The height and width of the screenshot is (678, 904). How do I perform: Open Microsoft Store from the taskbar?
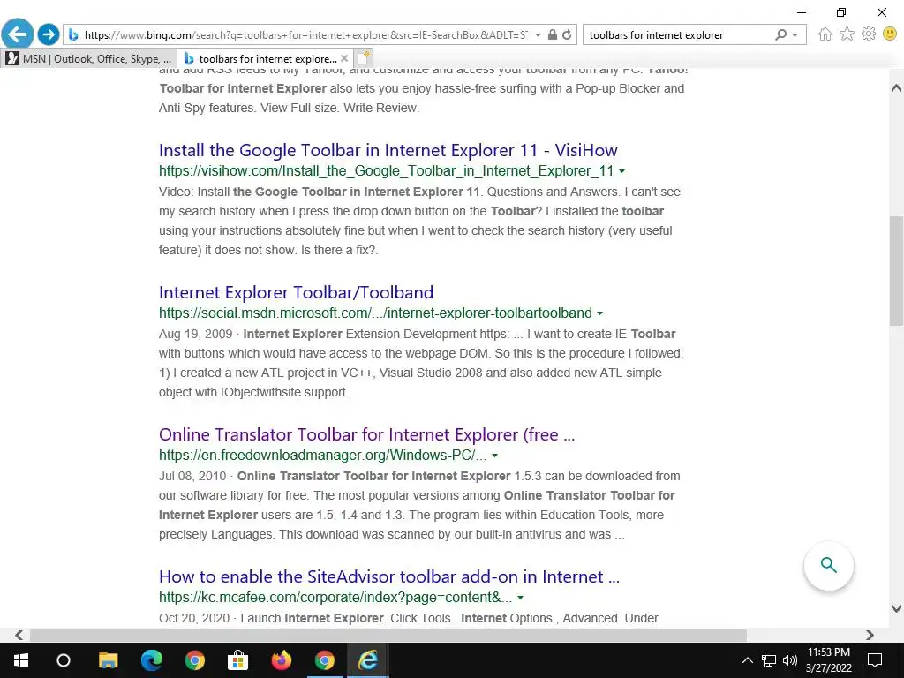[x=237, y=660]
